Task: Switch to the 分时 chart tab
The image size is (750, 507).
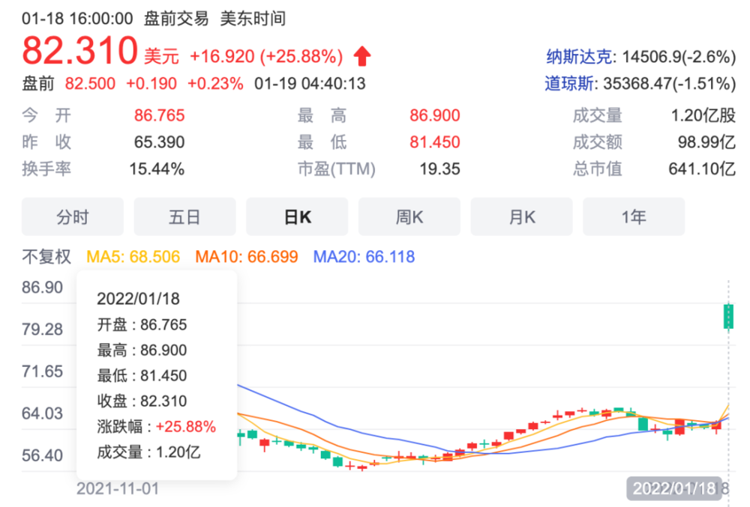Action: click(72, 217)
